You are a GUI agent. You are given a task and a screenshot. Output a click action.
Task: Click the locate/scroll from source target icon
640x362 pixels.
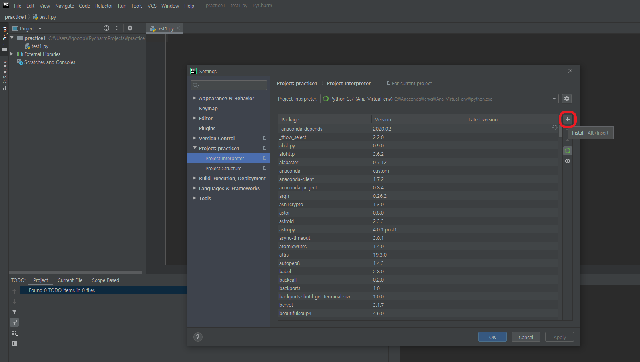[x=106, y=28]
